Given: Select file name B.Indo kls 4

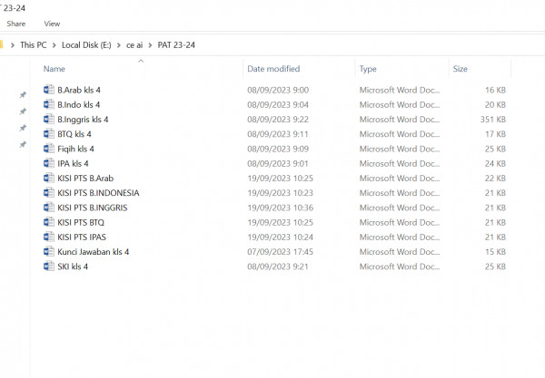Looking at the screenshot, I should pos(78,105).
